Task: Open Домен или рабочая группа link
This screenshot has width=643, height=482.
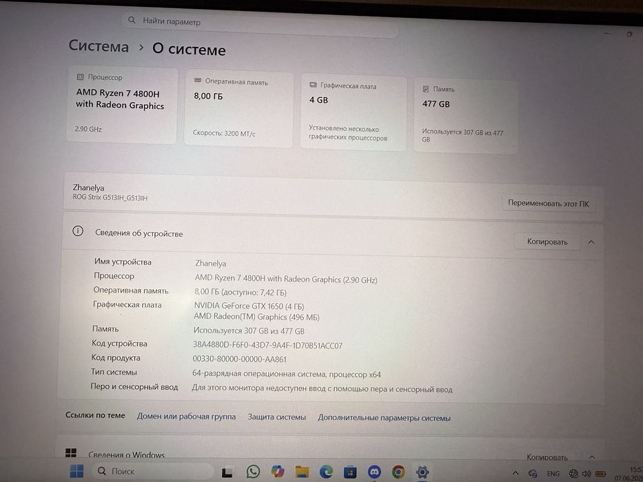Action: tap(186, 417)
